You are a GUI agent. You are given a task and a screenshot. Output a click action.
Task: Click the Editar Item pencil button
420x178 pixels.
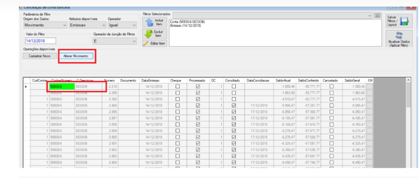(154, 43)
